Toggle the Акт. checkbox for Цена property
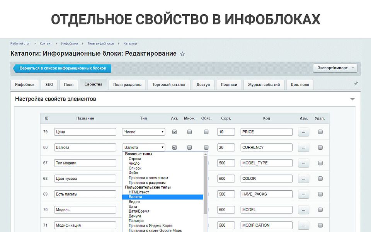 click(174, 132)
